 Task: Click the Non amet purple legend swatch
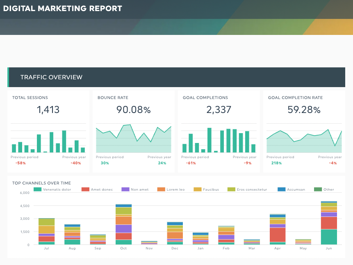125,189
